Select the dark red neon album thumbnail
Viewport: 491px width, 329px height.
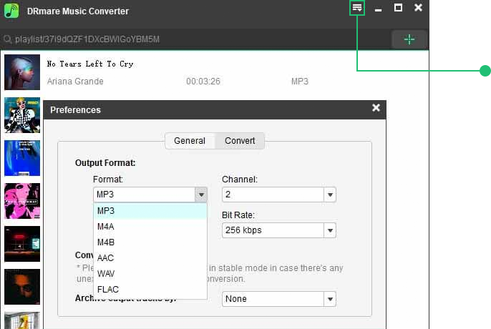[x=22, y=244]
